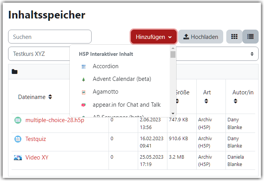Click the appear.in chat icon

click(84, 105)
